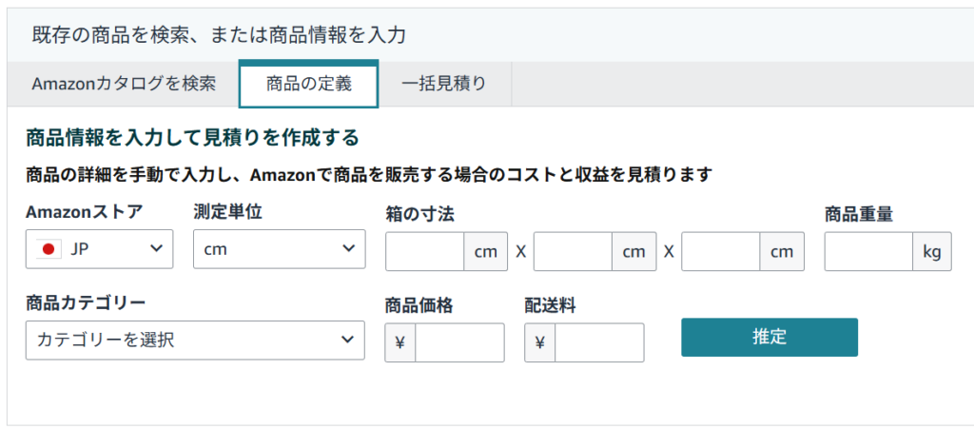Expand the 測定単位 cm dropdown

click(x=279, y=249)
